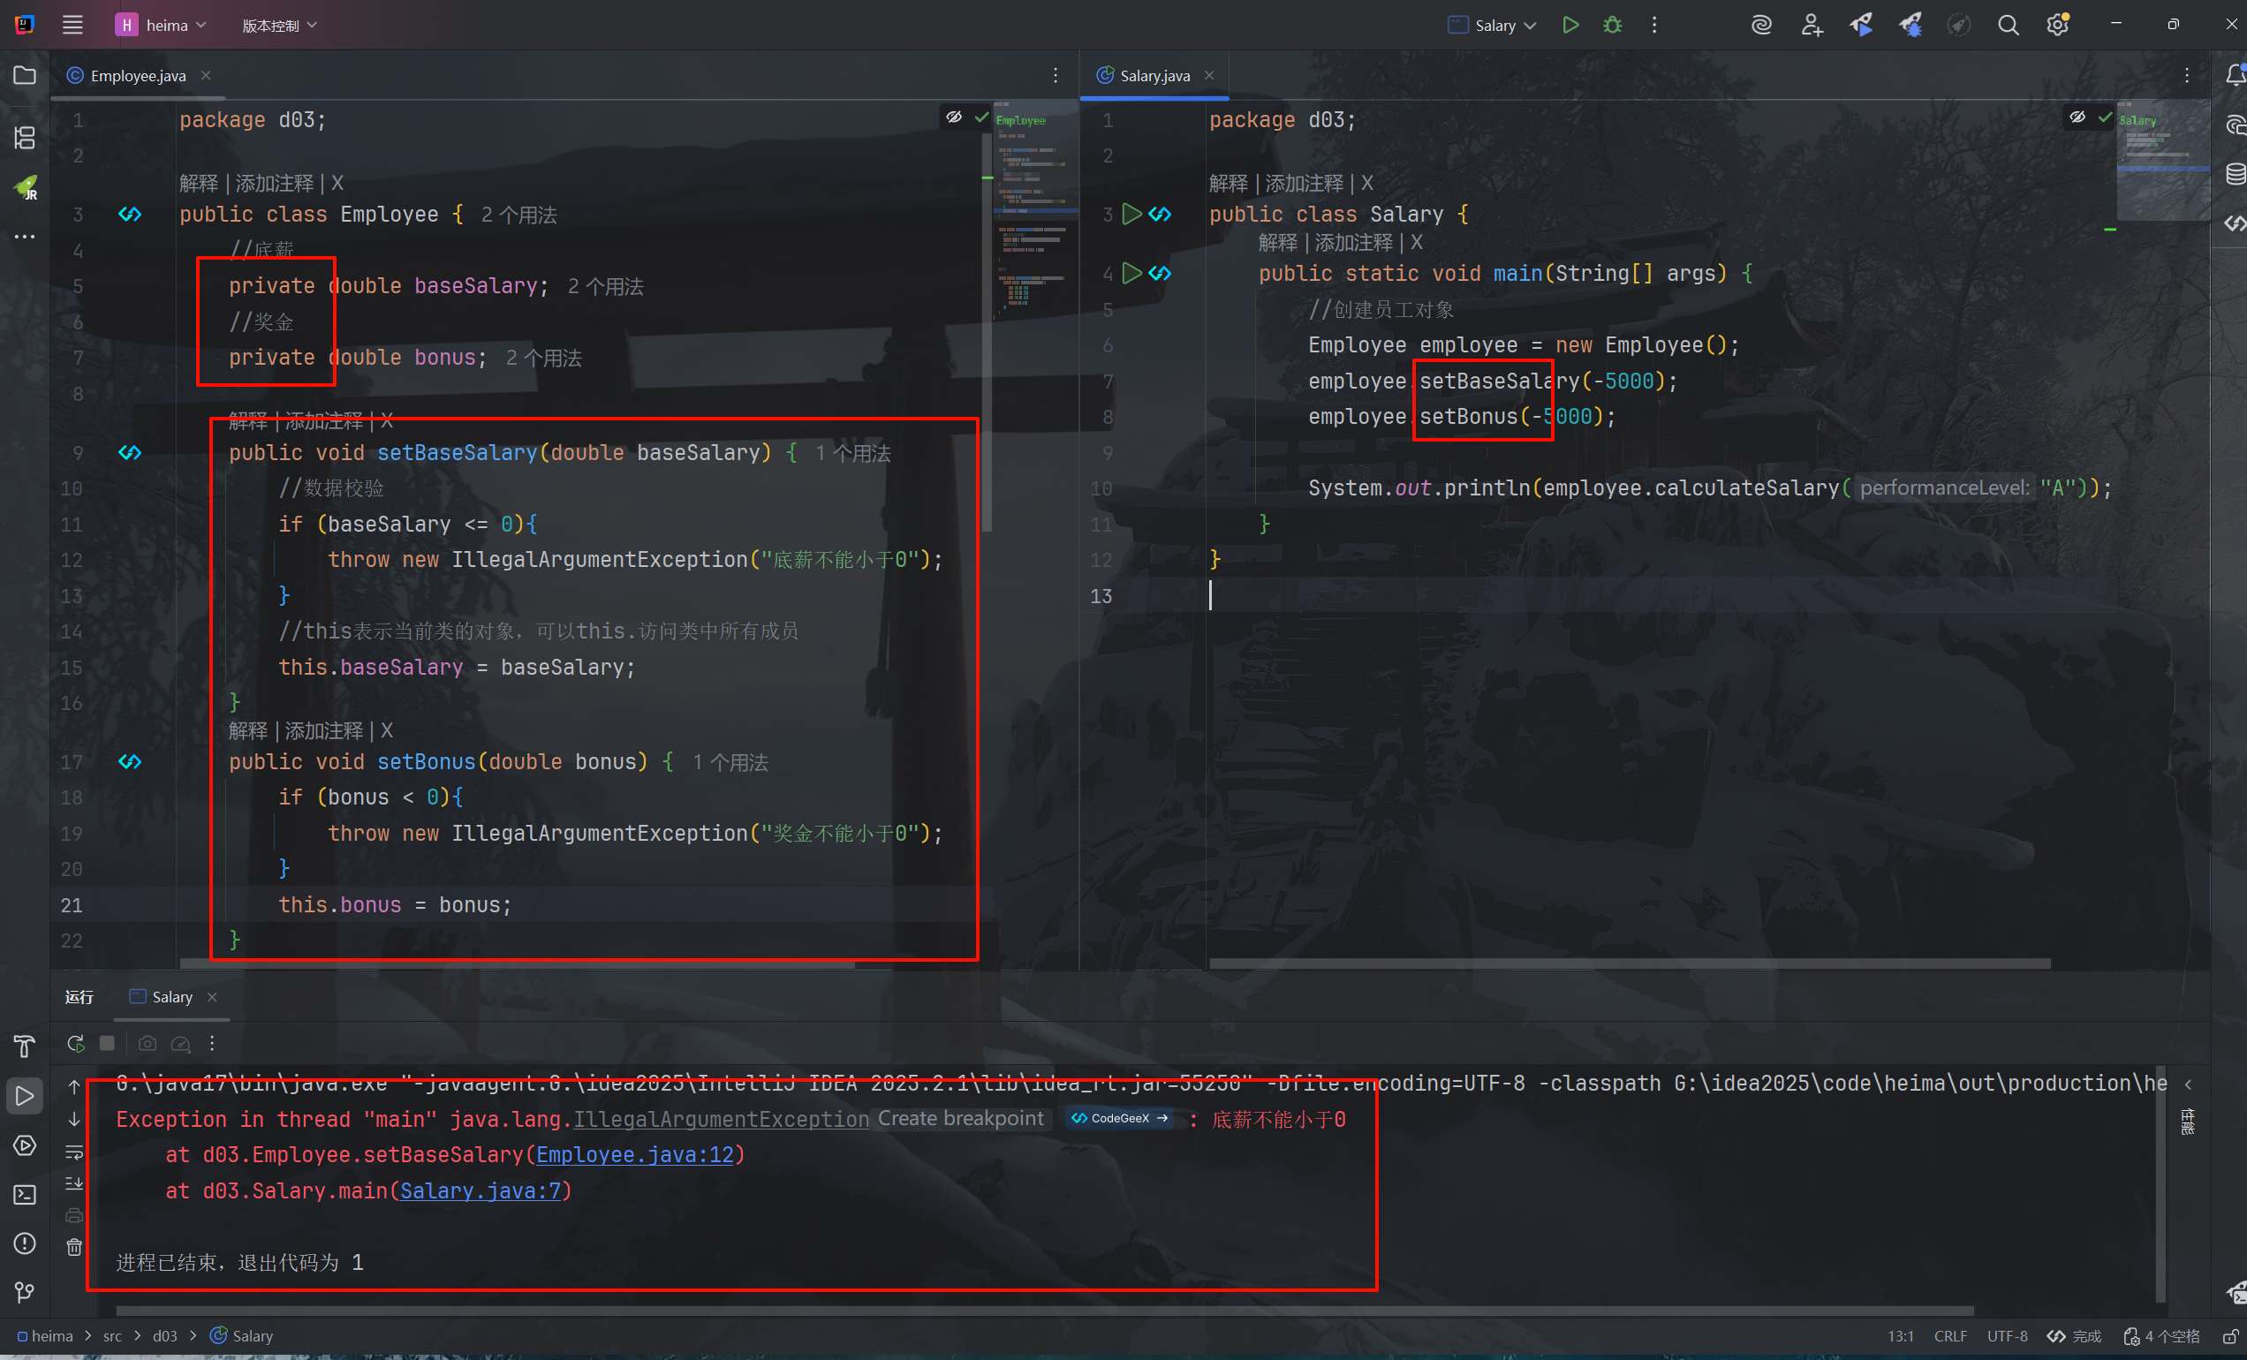Screen dimensions: 2247x1360
Task: Toggle soft-wrap in run console
Action: click(75, 1152)
